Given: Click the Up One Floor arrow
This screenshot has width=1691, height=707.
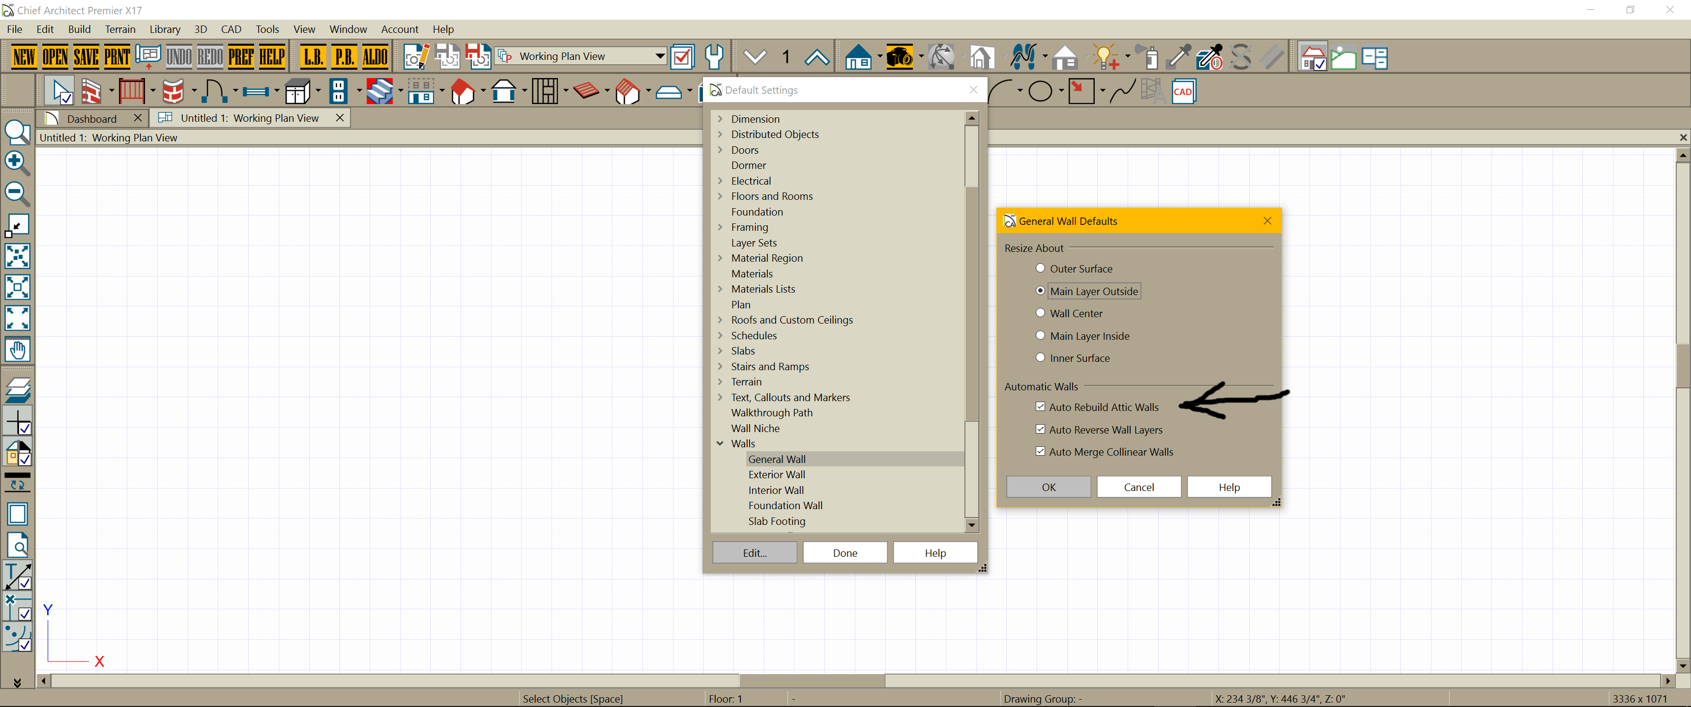Looking at the screenshot, I should tap(816, 57).
